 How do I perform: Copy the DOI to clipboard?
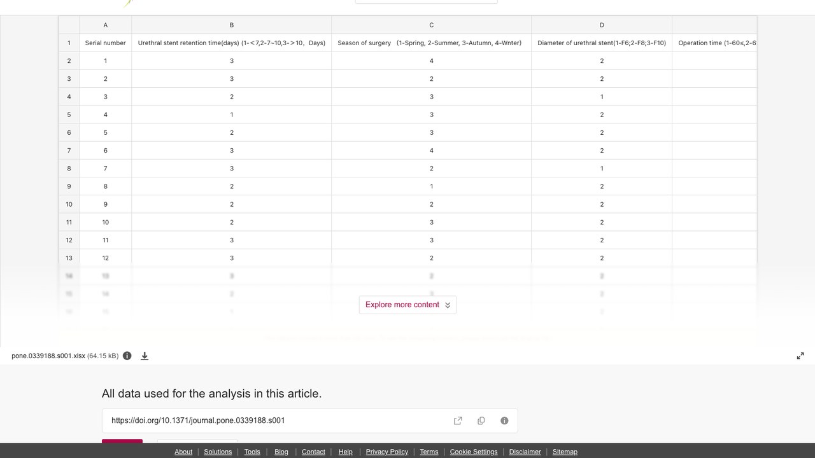click(x=481, y=420)
